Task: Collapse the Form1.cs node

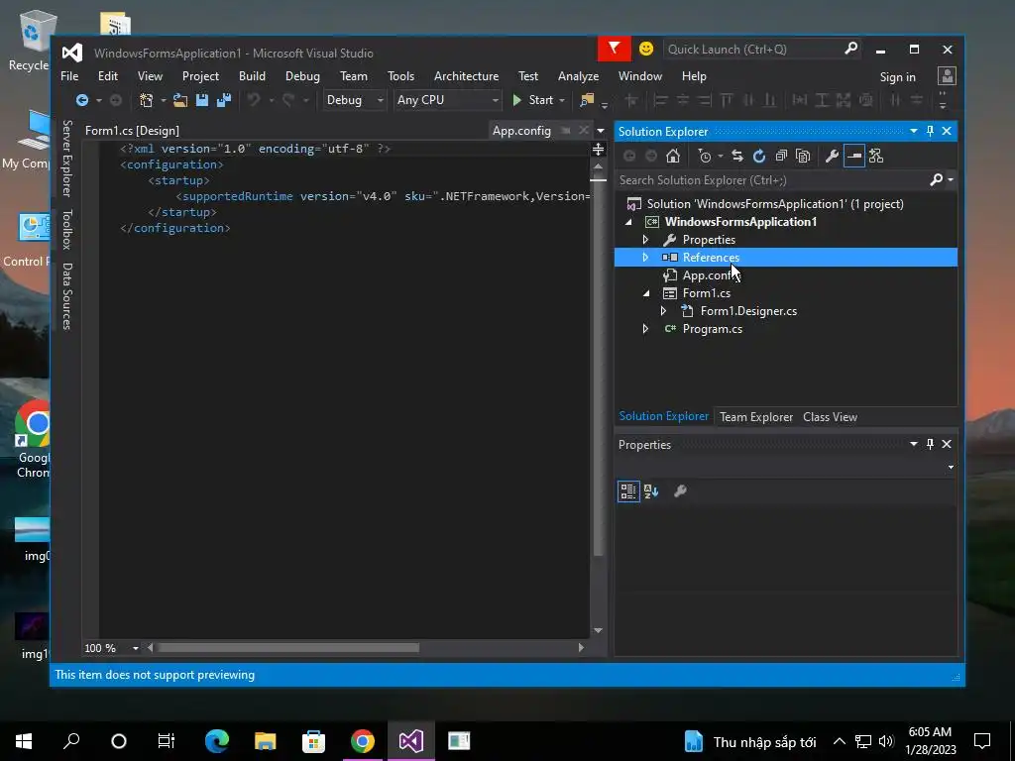Action: tap(646, 293)
